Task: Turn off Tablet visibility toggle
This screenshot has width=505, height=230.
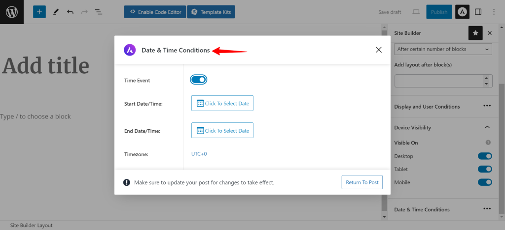Action: tap(485, 169)
